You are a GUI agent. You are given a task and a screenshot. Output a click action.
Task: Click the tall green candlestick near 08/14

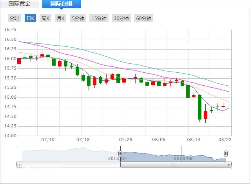tap(199, 107)
